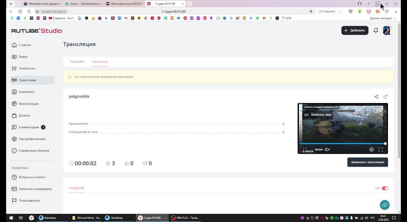The height and width of the screenshot is (222, 407).
Task: Click the stream preview video
Action: 343,128
